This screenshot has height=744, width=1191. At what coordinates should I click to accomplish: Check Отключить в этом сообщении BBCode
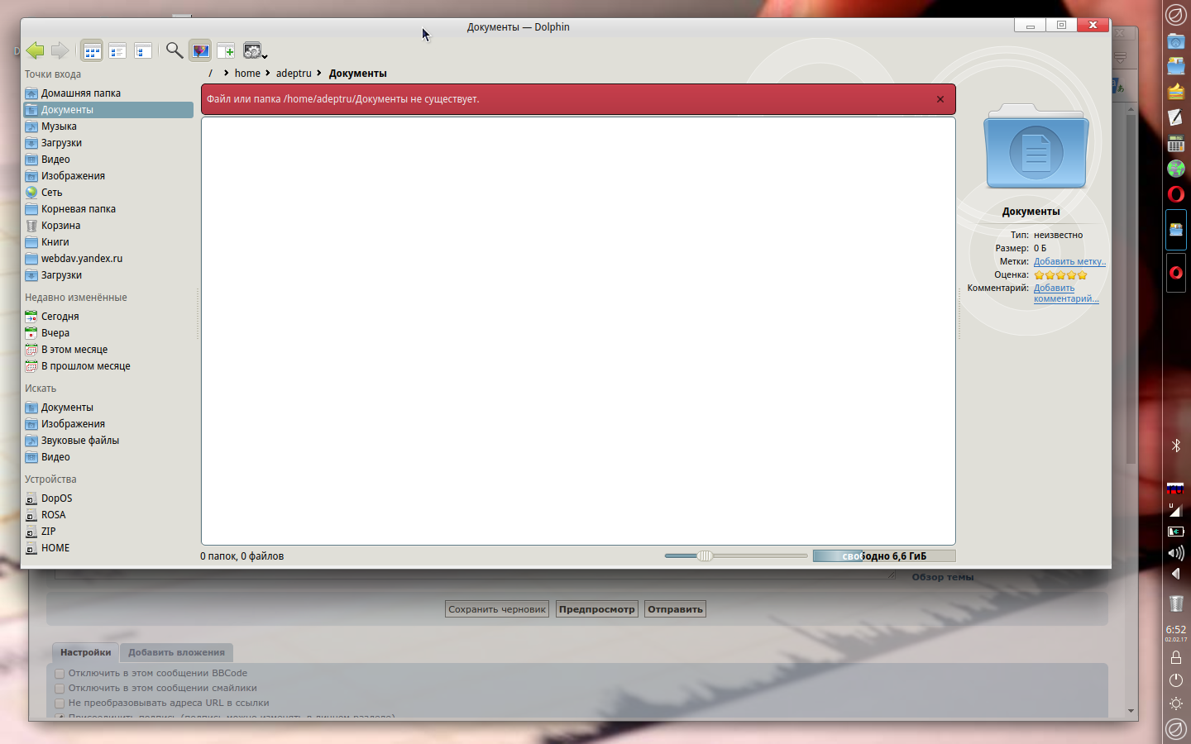pyautogui.click(x=60, y=674)
